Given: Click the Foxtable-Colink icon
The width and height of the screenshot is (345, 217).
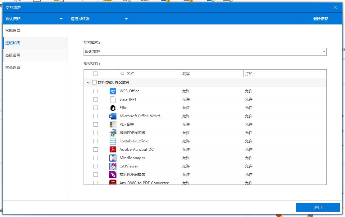Looking at the screenshot, I should coord(113,141).
